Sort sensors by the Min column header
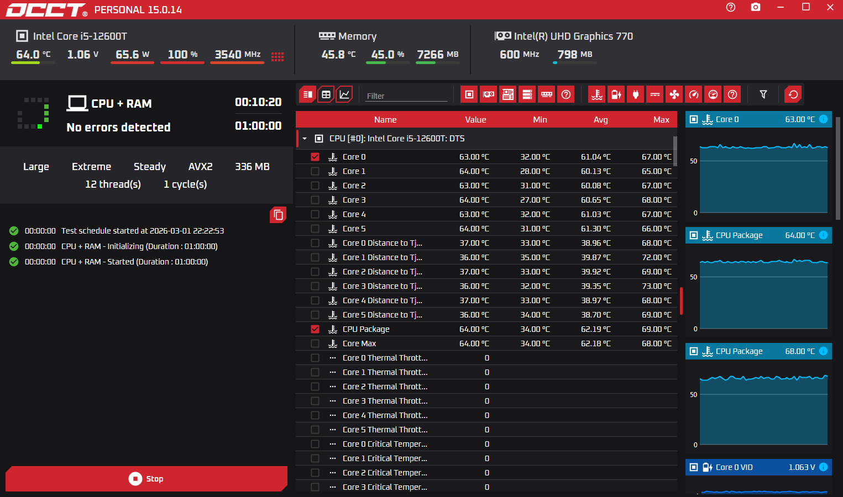 (x=540, y=120)
